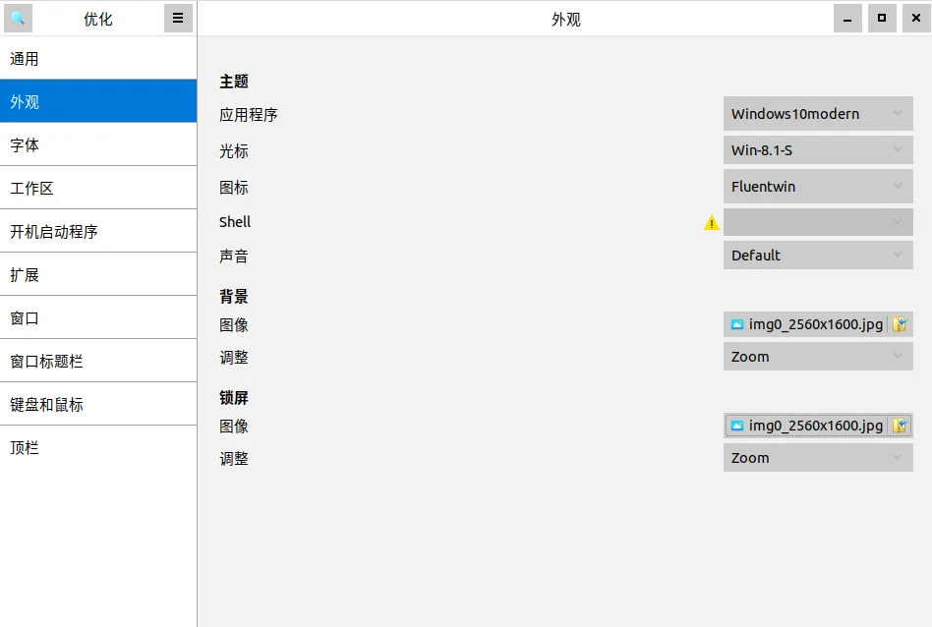
Task: Switch to the 字体 section
Action: pyautogui.click(x=98, y=143)
